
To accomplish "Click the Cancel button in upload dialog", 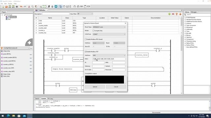I will (x=116, y=87).
